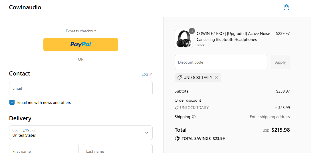The height and width of the screenshot is (153, 311).
Task: Click the COWIN E7 PRO product title
Action: coord(233,37)
